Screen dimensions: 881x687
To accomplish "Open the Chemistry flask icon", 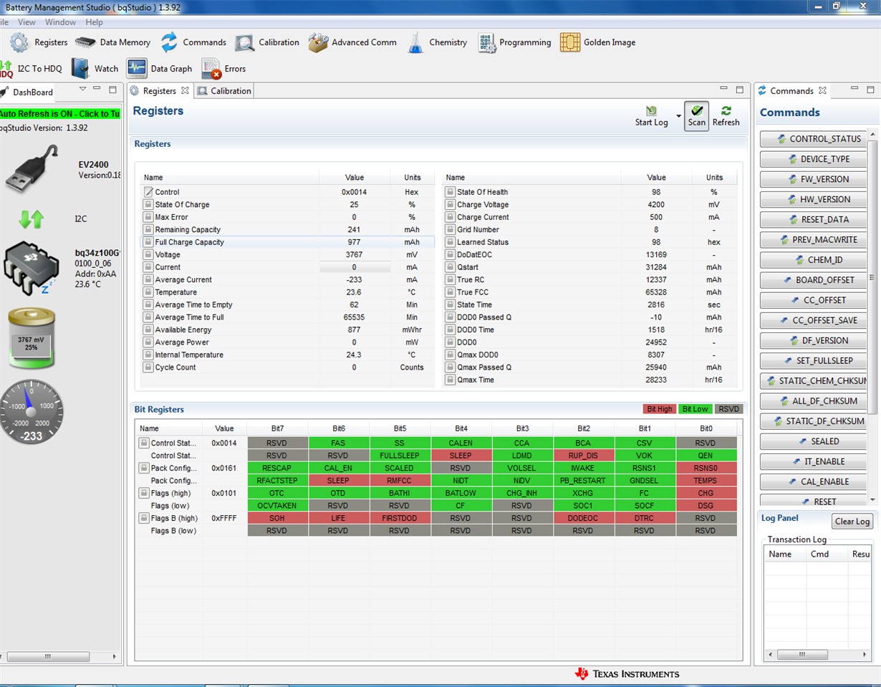I will pyautogui.click(x=416, y=42).
